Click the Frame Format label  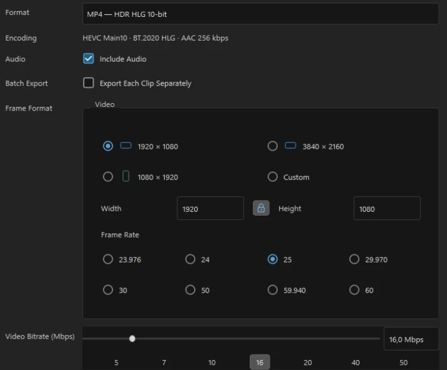tap(29, 108)
